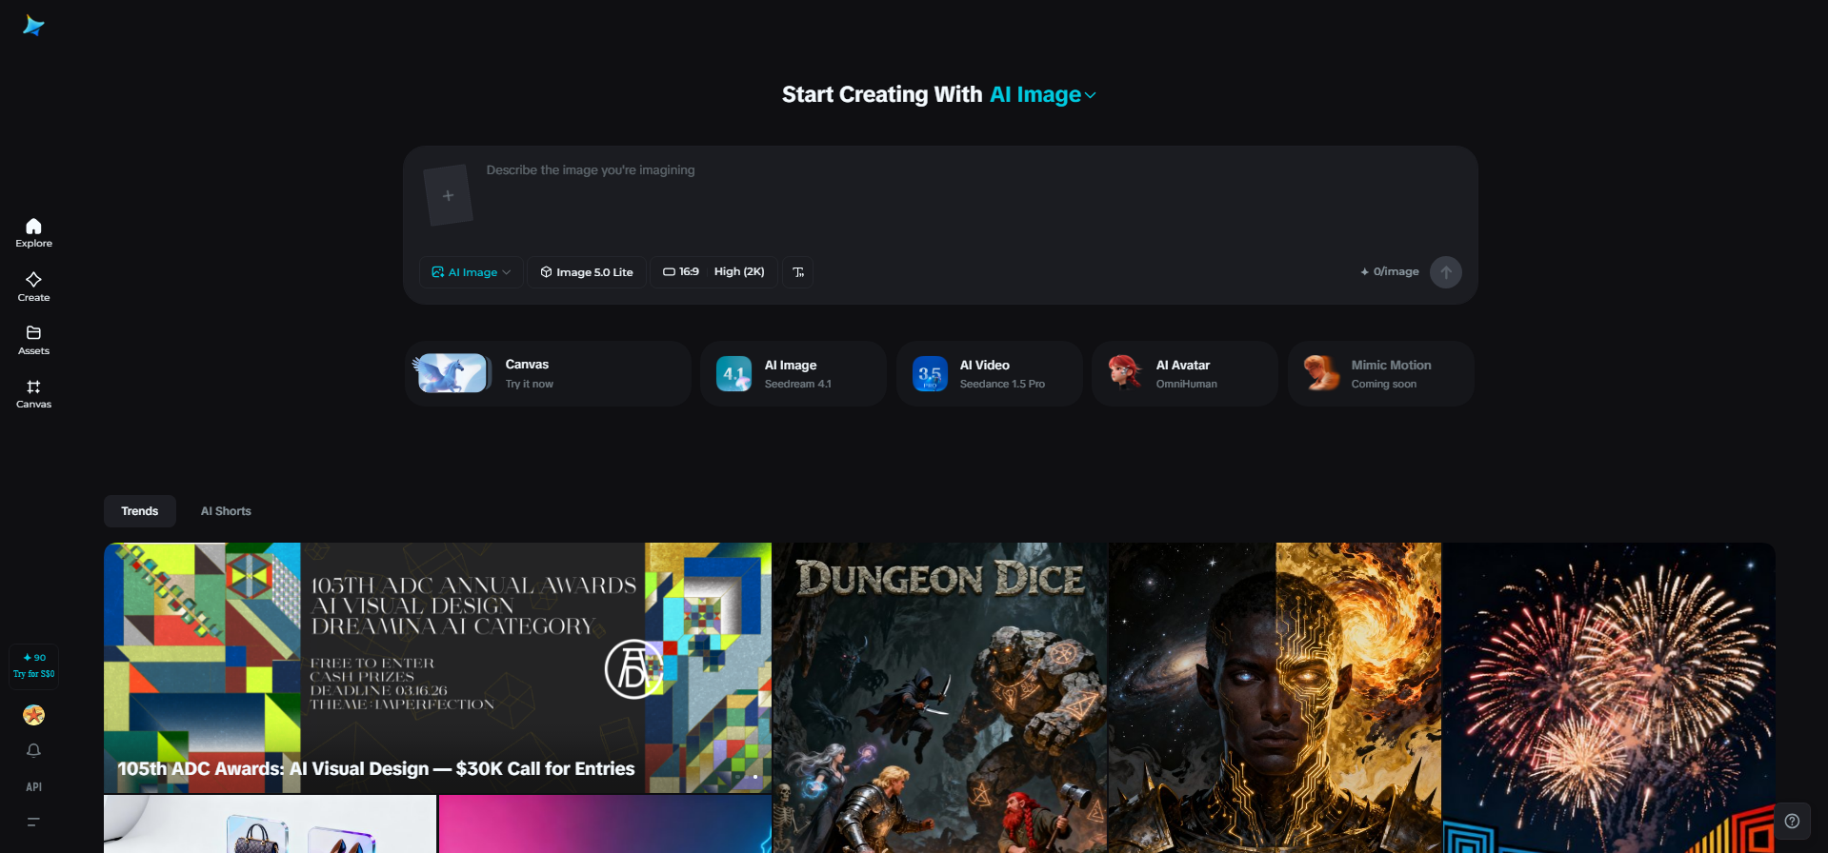
Task: Open the notifications bell
Action: [x=33, y=750]
